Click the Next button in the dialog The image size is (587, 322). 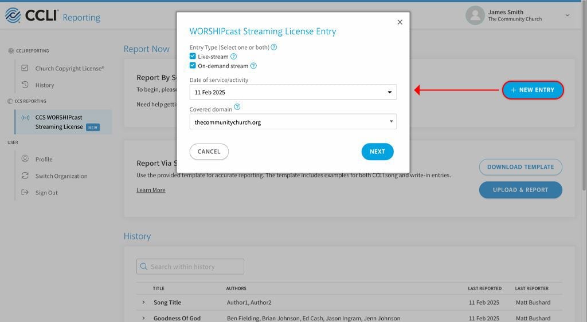[377, 152]
